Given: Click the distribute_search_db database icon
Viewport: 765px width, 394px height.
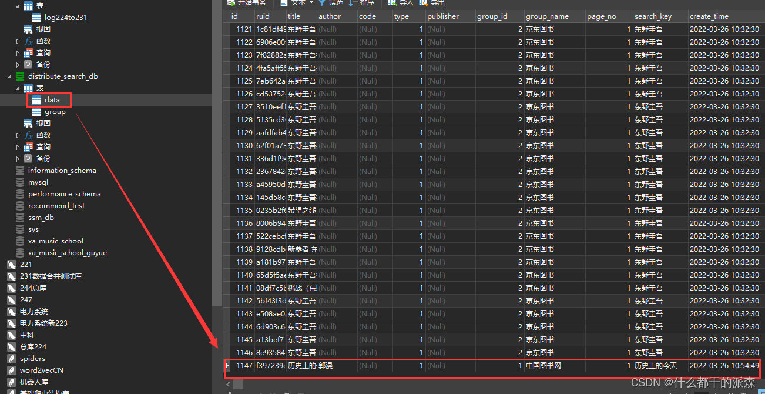Looking at the screenshot, I should point(20,76).
